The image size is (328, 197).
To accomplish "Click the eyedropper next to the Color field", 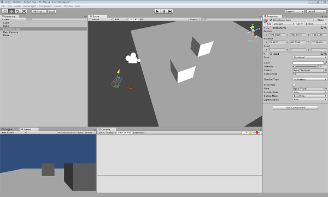I will tap(325, 62).
